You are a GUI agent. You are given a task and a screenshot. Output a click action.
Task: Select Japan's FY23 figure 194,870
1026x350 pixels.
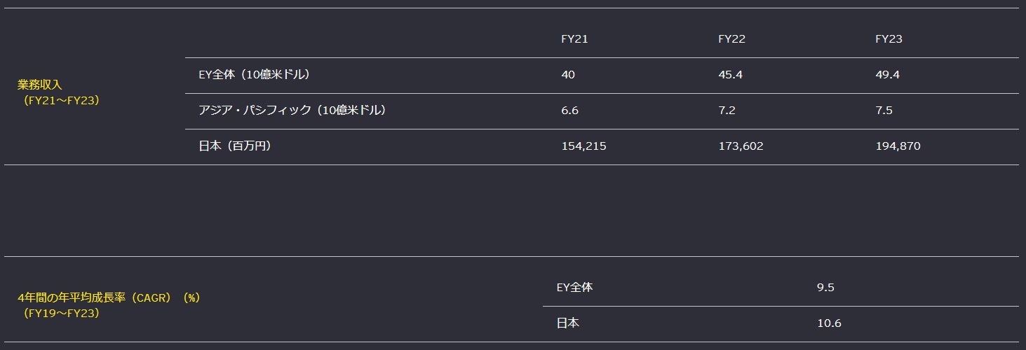pos(898,146)
